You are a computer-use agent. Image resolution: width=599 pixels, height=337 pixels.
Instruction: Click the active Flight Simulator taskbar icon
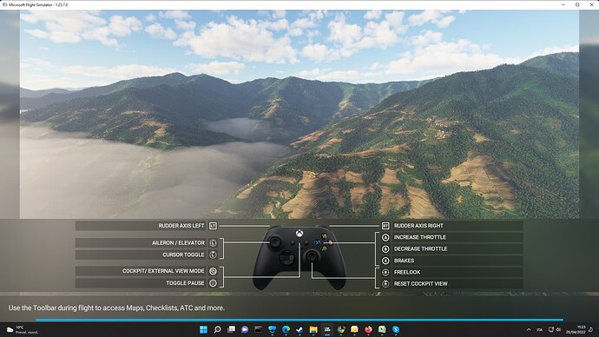[x=327, y=329]
